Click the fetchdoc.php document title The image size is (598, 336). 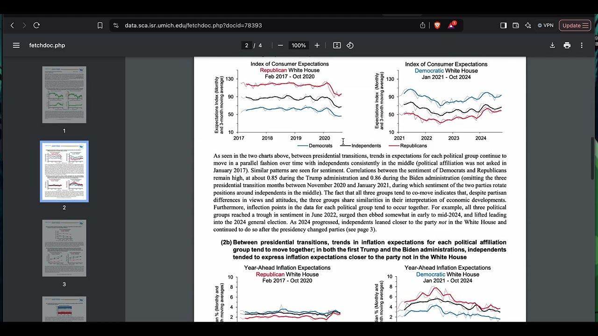pyautogui.click(x=47, y=45)
